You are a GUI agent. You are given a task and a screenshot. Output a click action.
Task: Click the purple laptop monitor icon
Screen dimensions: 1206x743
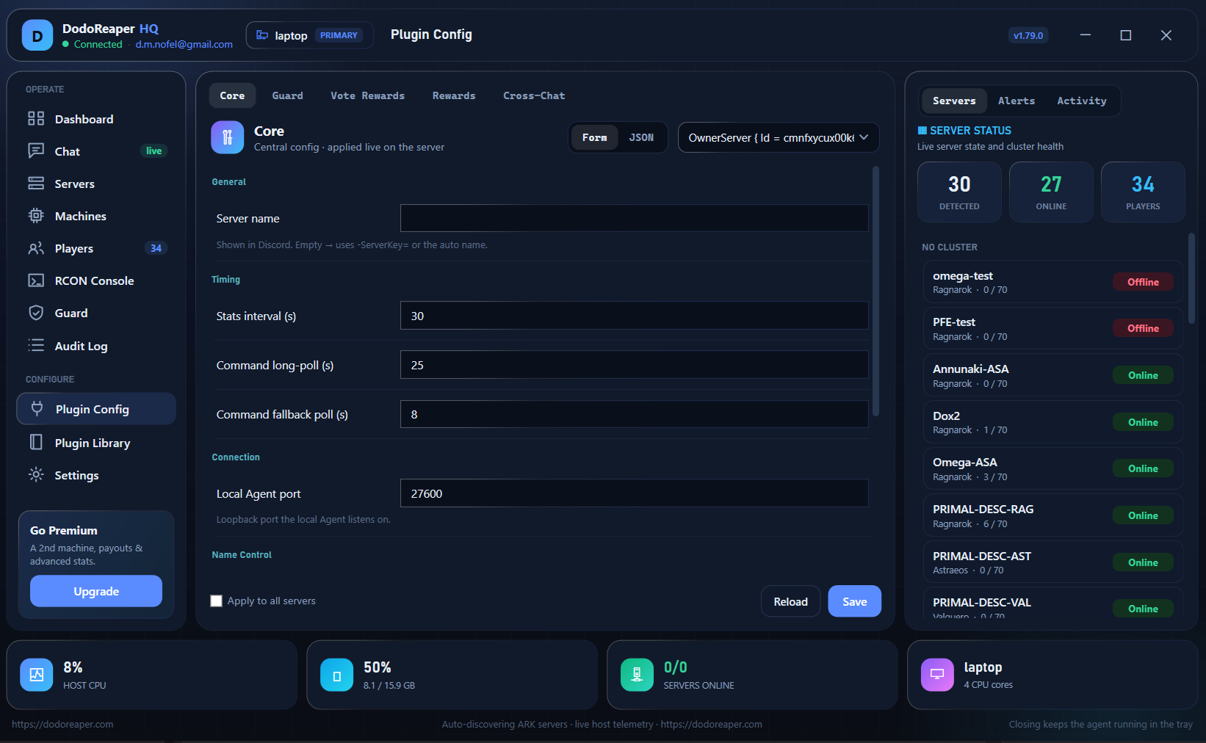pos(937,675)
